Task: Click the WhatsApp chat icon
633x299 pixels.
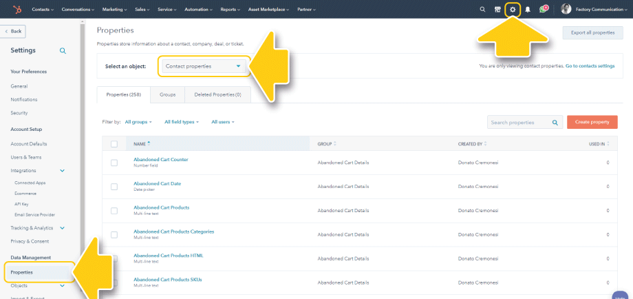Action: (544, 9)
